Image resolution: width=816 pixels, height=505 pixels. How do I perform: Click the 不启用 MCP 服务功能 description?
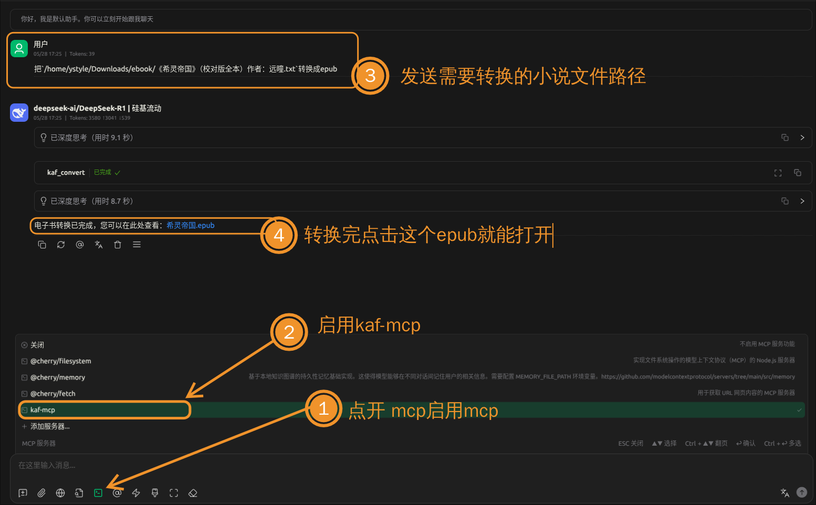point(767,344)
